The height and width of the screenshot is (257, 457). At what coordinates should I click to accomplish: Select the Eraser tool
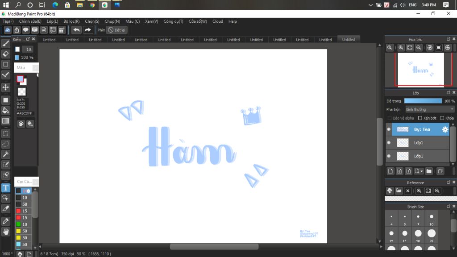click(5, 54)
